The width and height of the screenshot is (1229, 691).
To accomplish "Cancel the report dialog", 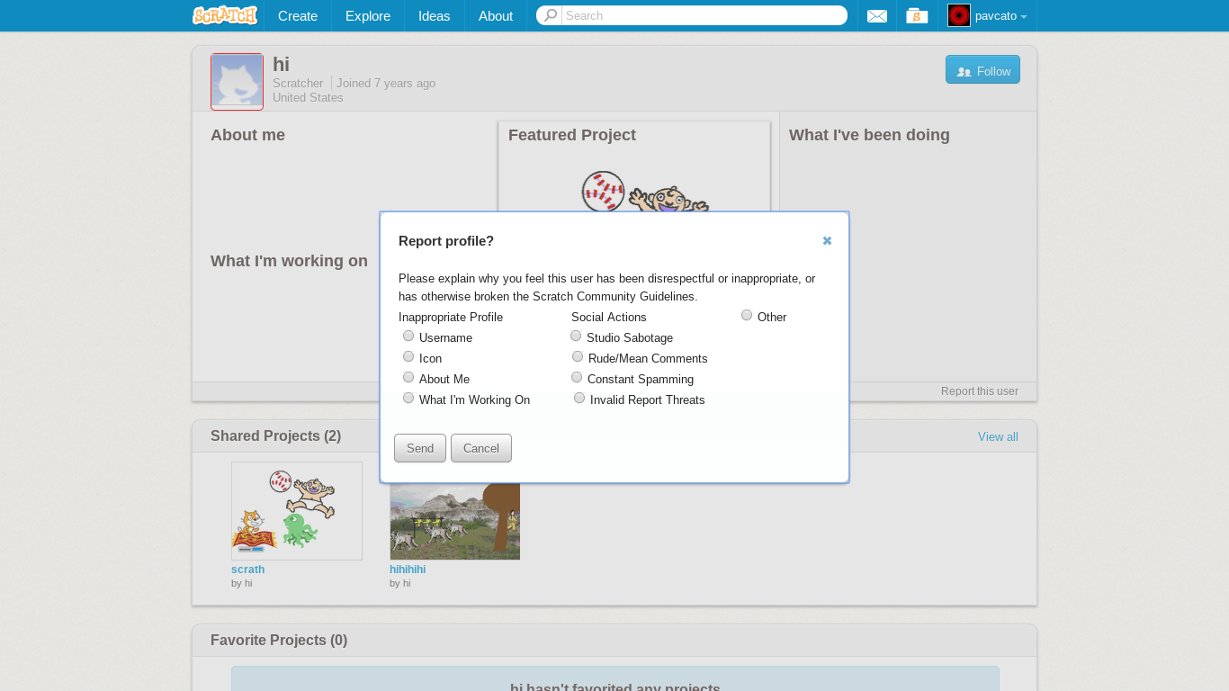I will click(x=480, y=448).
